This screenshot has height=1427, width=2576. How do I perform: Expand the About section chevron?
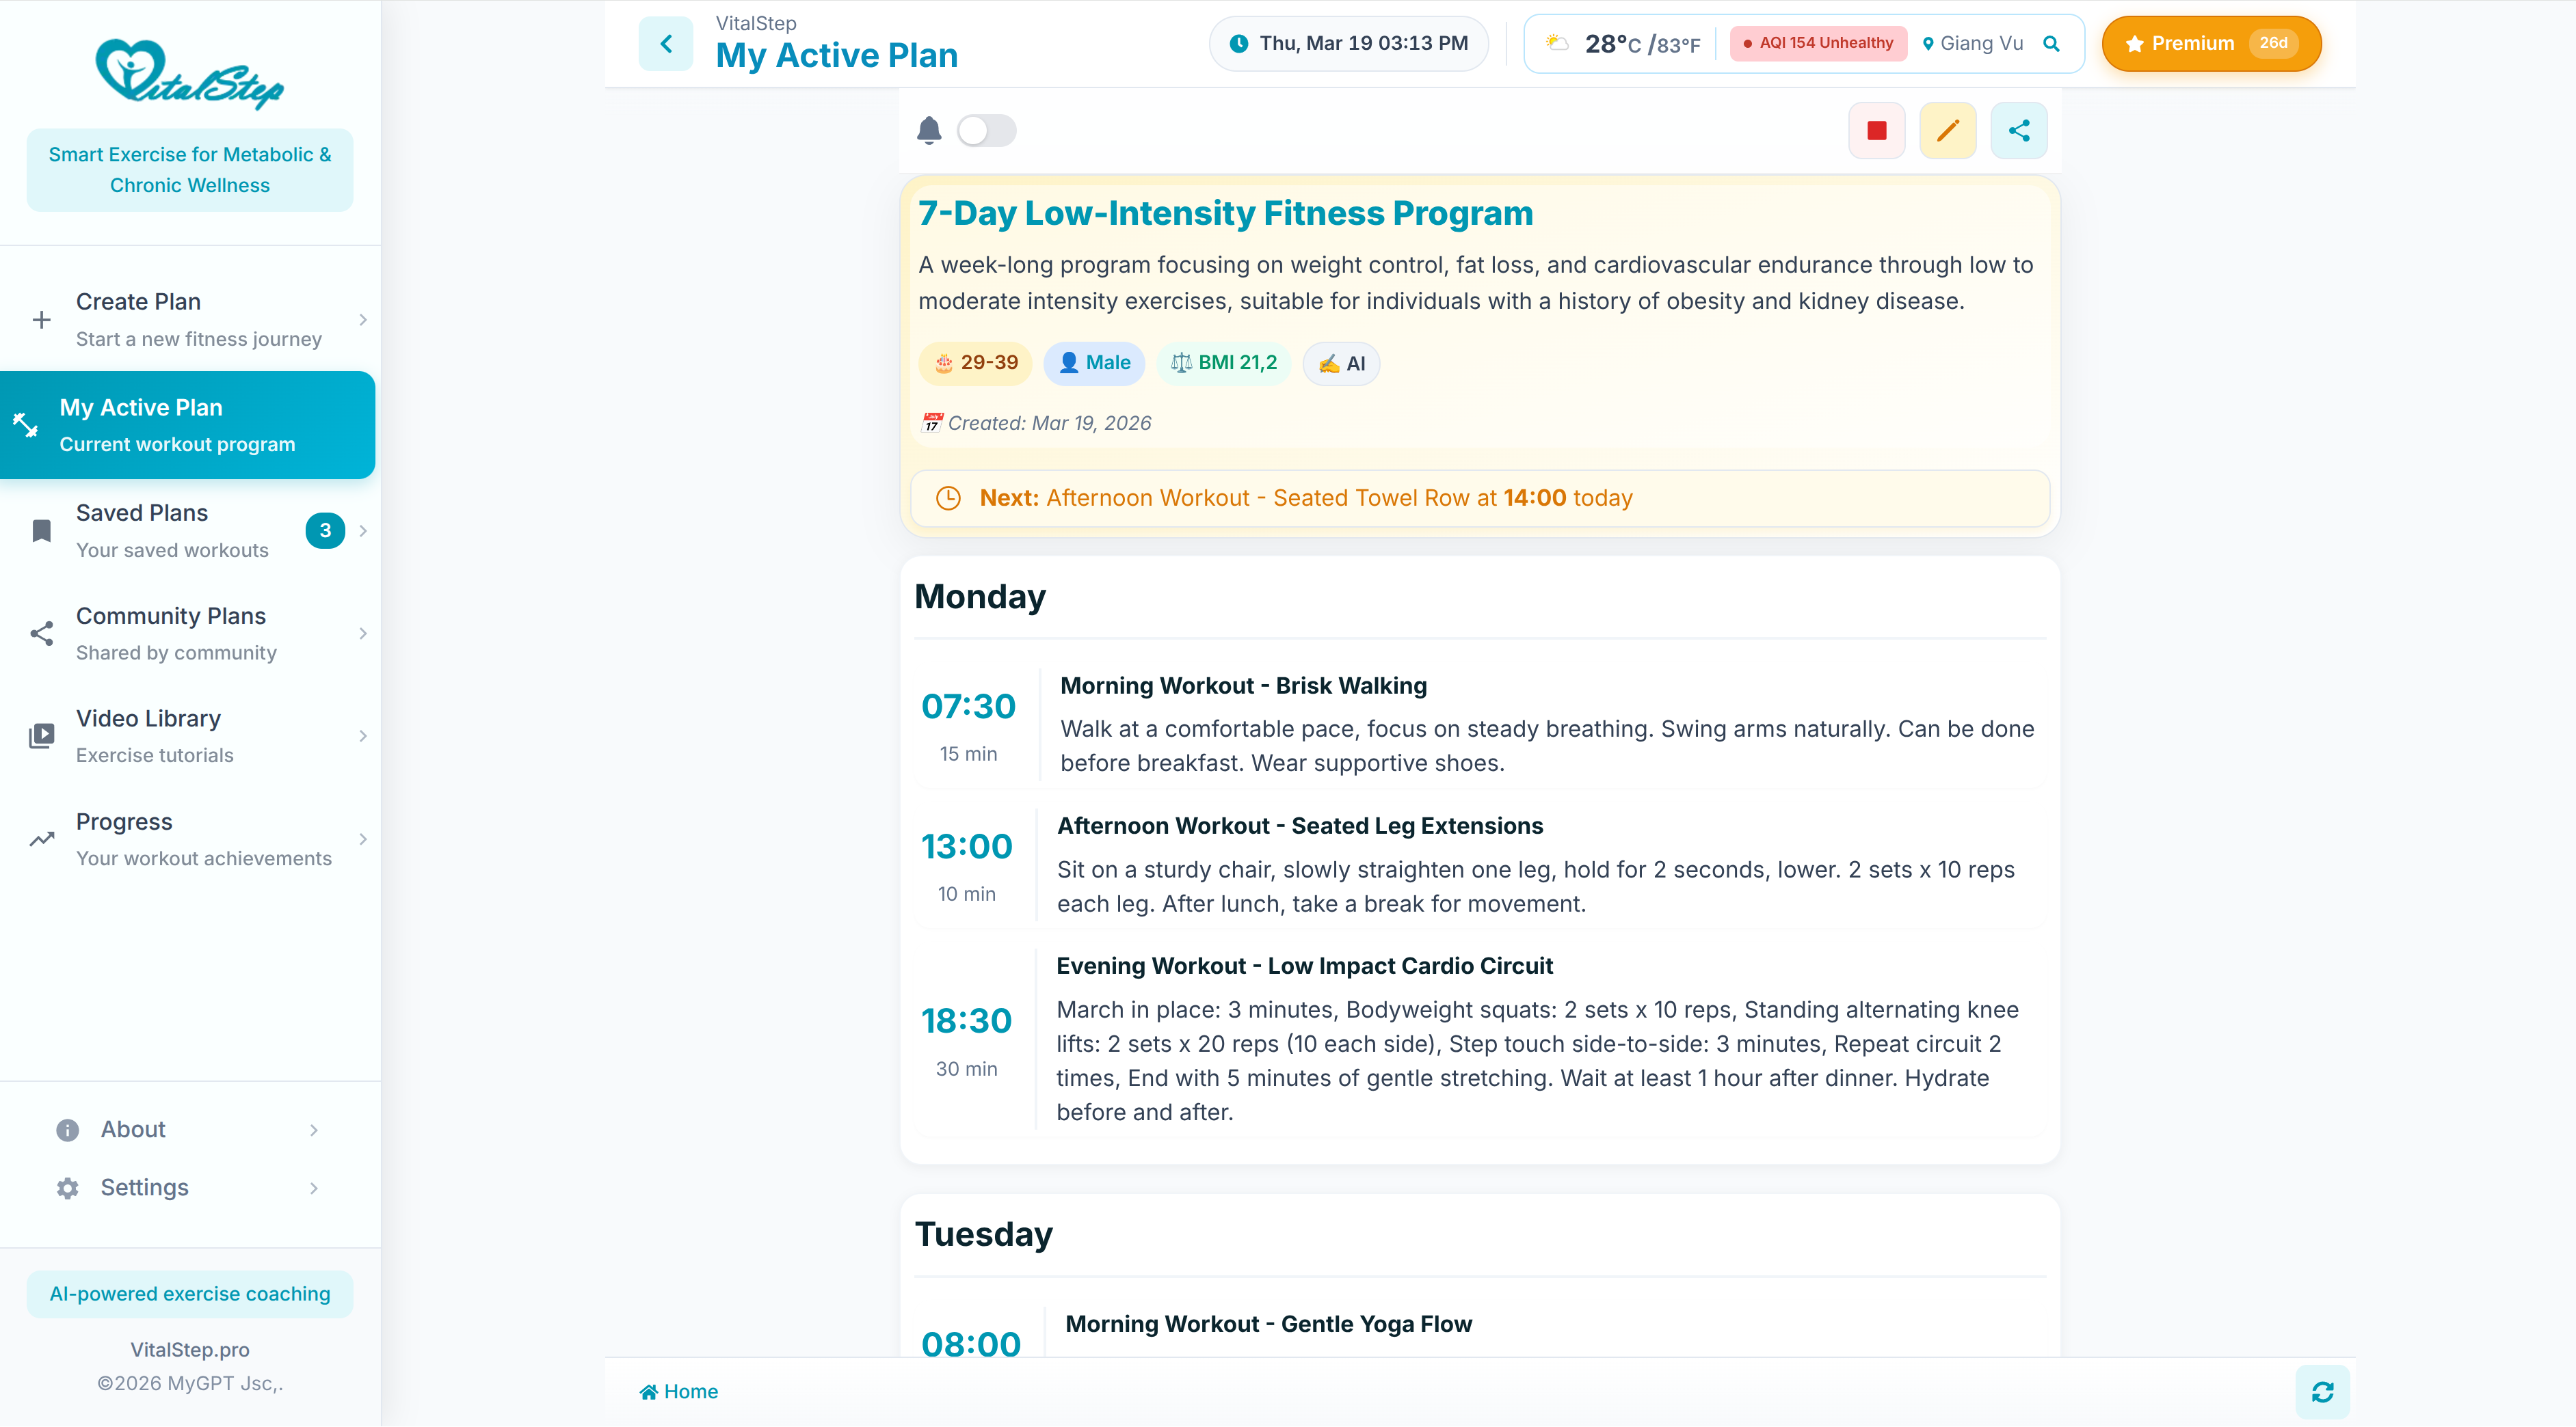[314, 1129]
